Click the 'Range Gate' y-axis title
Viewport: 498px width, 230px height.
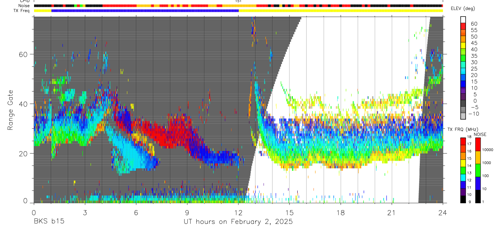click(x=11, y=110)
